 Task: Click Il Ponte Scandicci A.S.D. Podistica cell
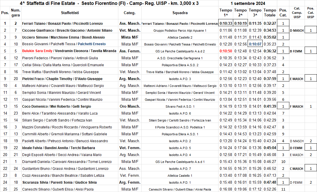coord(180,127)
